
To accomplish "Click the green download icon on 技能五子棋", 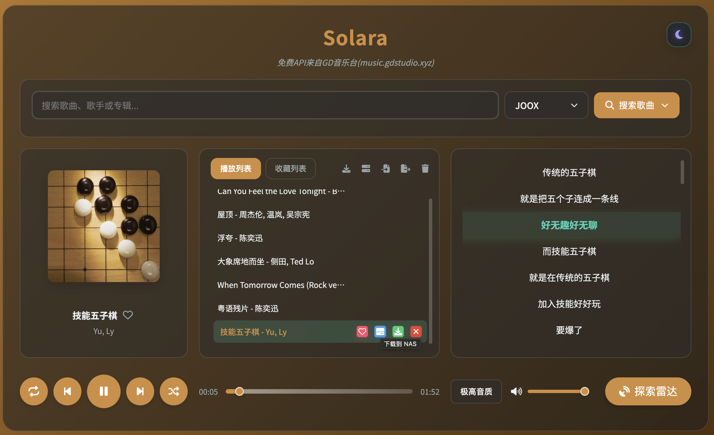I will tap(398, 332).
